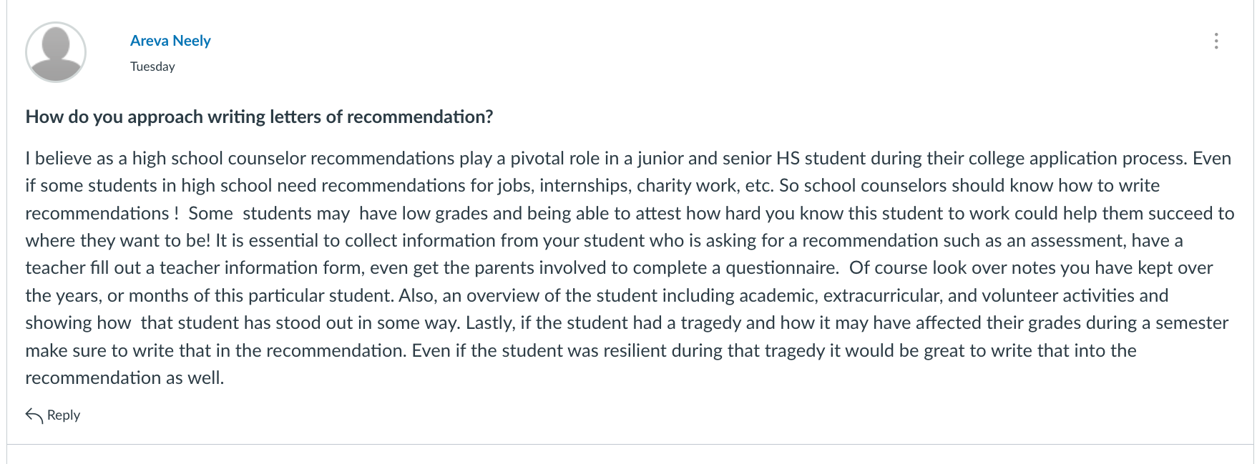Click the recommendation question heading
Image resolution: width=1257 pixels, height=464 pixels.
pyautogui.click(x=259, y=117)
